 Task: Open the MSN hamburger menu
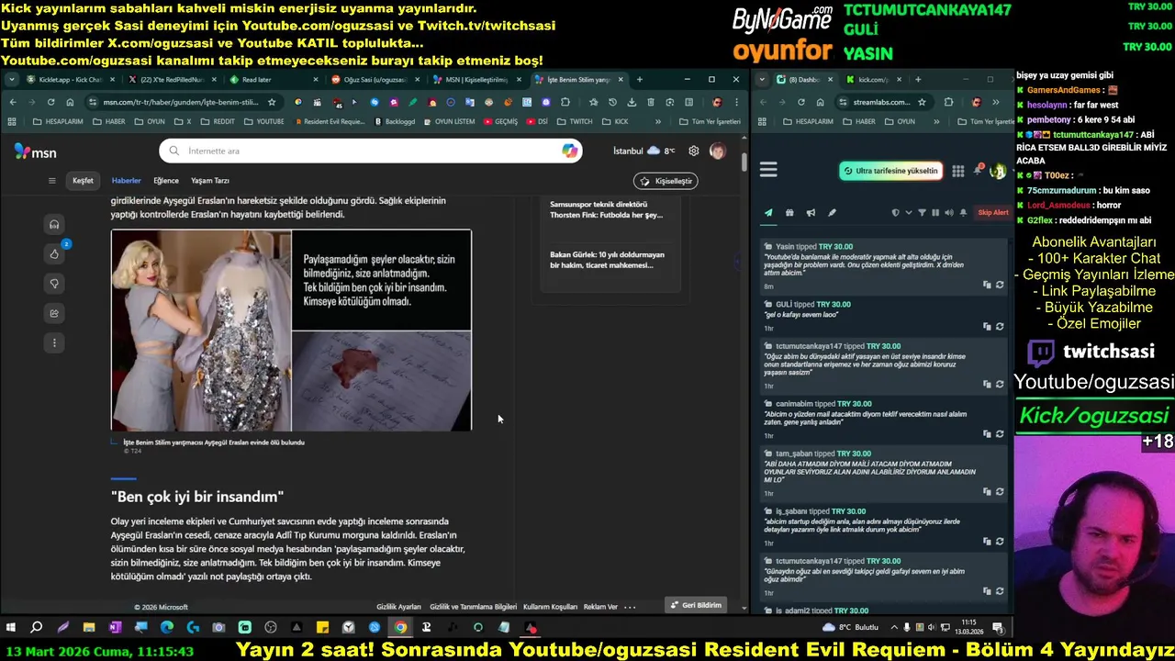[52, 181]
